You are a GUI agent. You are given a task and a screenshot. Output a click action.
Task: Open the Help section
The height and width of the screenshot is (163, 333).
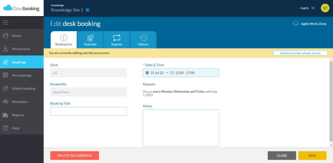point(22,128)
